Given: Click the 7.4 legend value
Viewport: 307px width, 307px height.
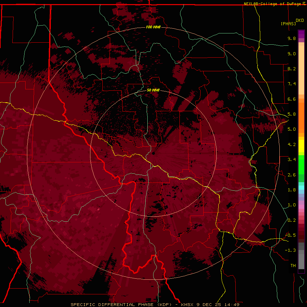Looking at the screenshot, I should 292,84.
